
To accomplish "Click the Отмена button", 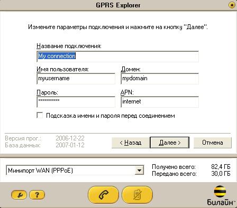I will click(x=213, y=143).
